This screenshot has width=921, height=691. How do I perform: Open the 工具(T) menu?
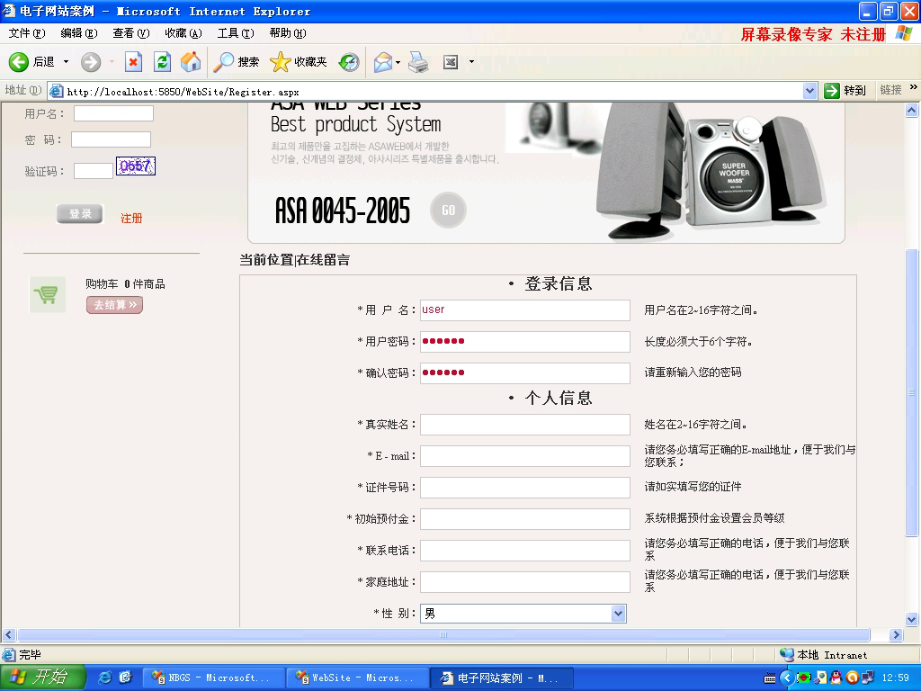[x=235, y=33]
